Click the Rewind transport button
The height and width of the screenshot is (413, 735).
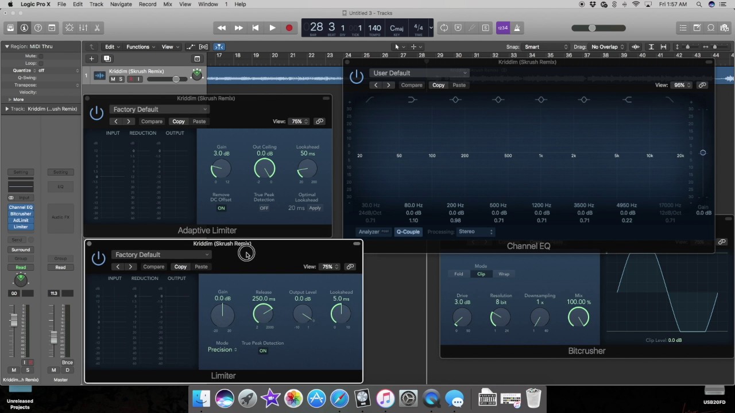[x=222, y=28]
